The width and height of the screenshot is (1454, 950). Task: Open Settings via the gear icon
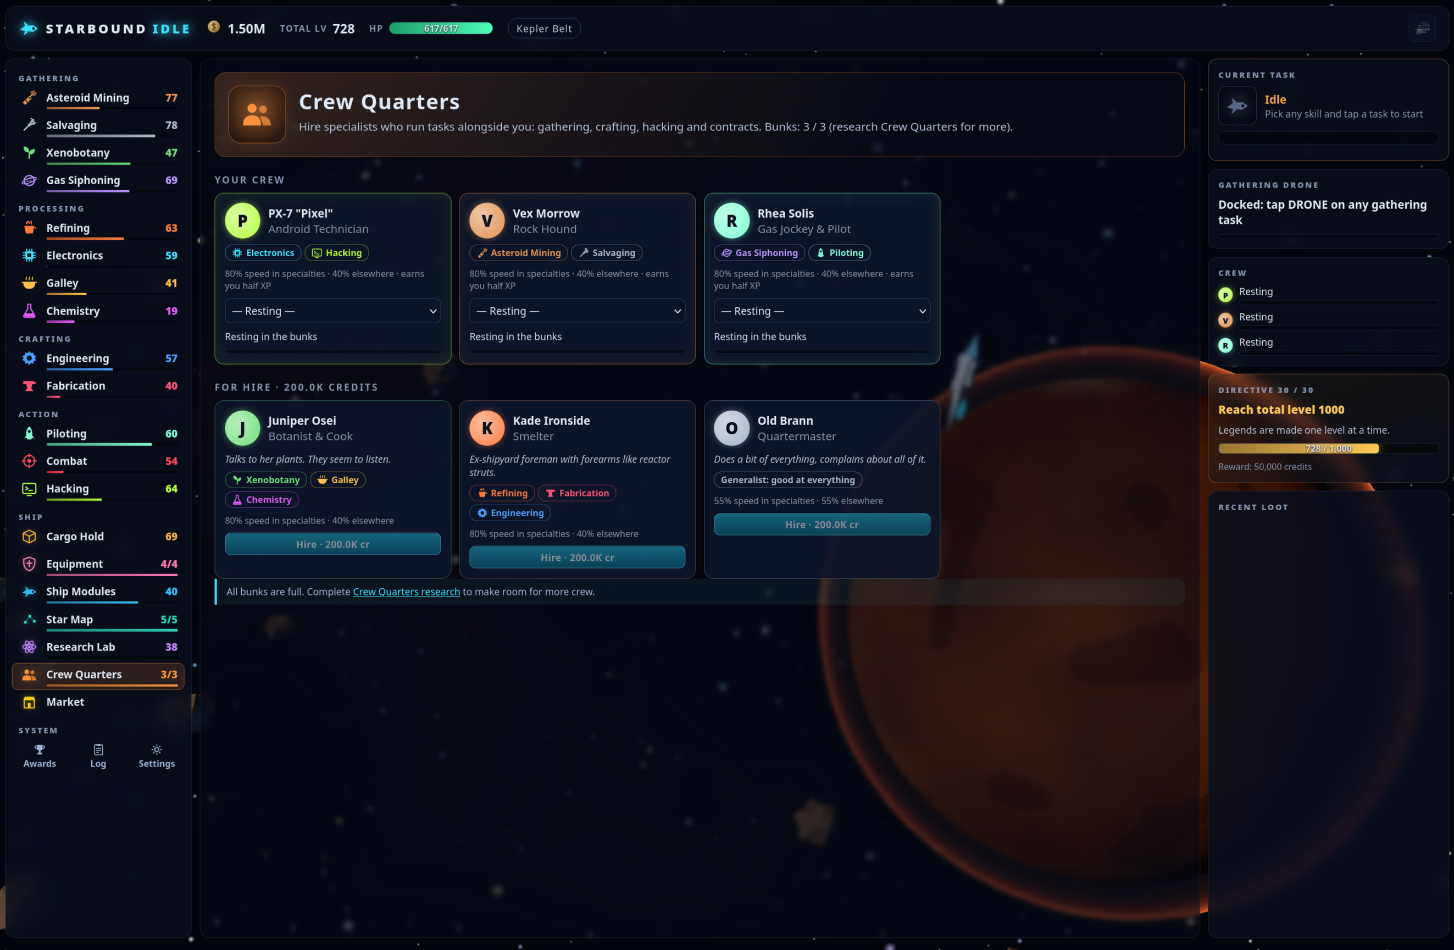pos(157,749)
